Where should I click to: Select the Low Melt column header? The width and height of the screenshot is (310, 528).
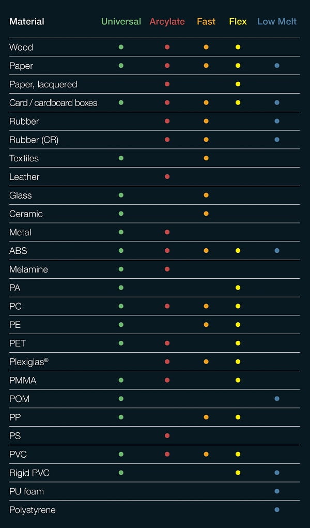pyautogui.click(x=277, y=22)
